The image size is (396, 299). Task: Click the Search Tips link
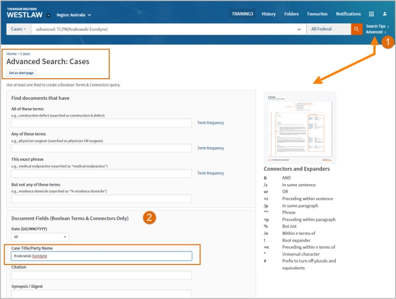pos(377,26)
